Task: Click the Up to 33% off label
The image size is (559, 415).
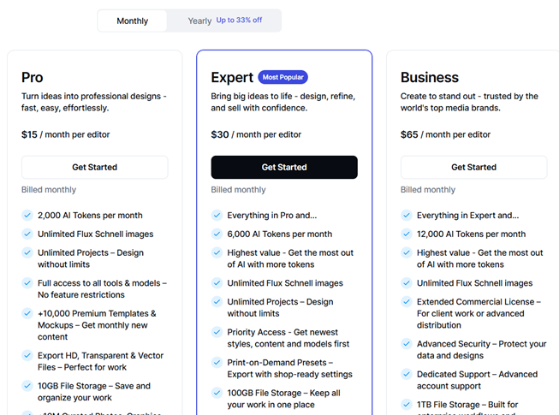Action: (239, 20)
